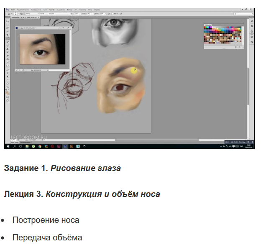Select the Zoom magnifier tool
Viewport: 266px width, 245px height.
(x=8, y=87)
